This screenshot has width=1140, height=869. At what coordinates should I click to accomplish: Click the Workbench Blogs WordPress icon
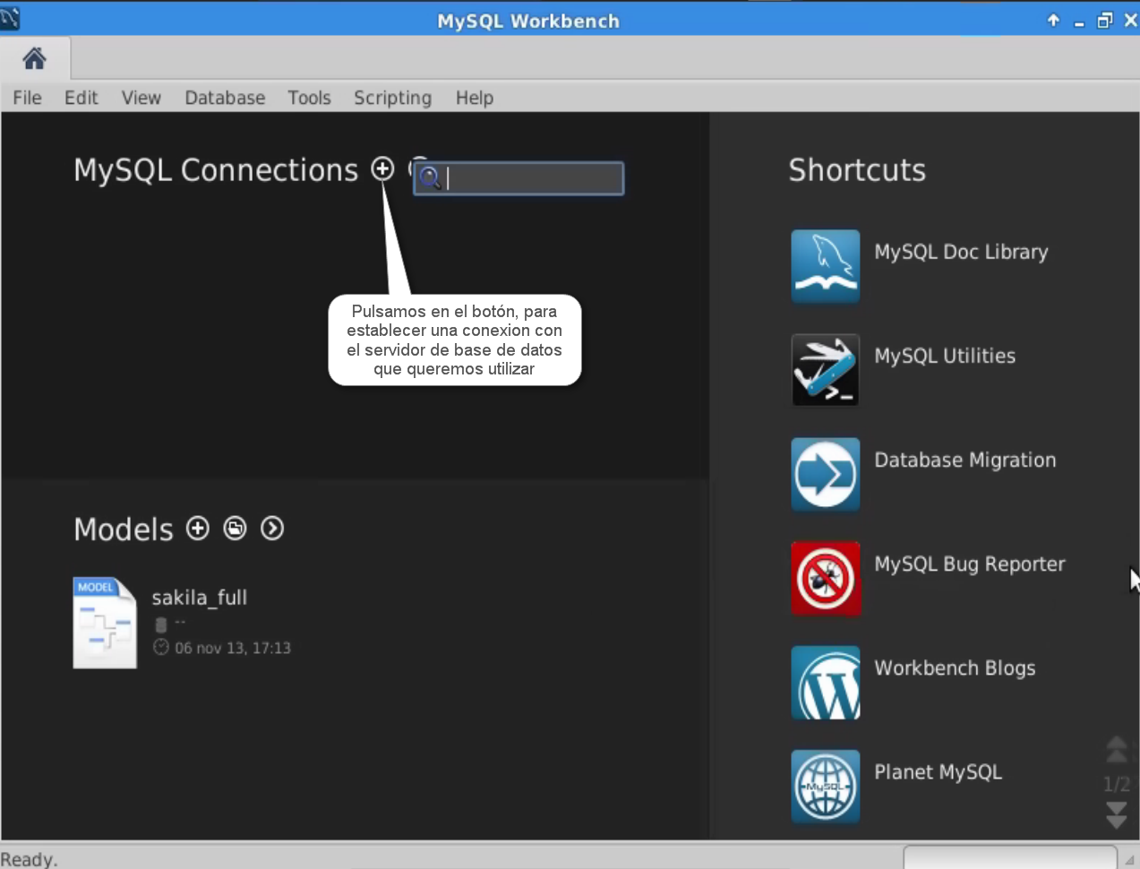click(824, 682)
